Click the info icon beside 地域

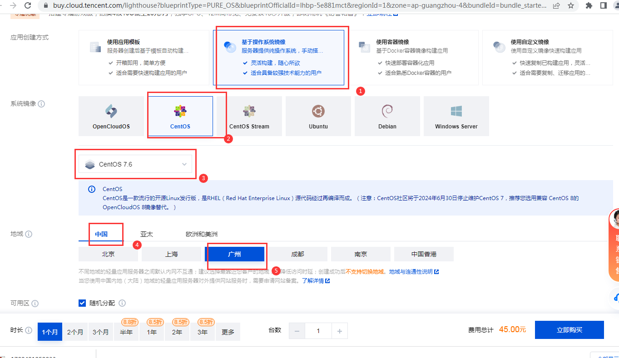[29, 234]
